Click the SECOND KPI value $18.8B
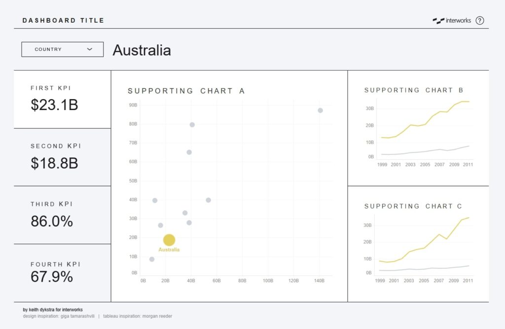505x329 pixels. [55, 163]
